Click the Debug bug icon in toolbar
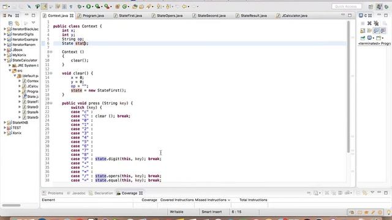Image resolution: width=392 pixels, height=220 pixels. pos(80,7)
